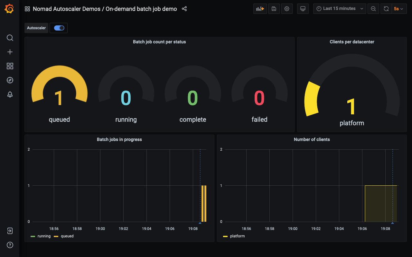Open the Help question mark icon

(x=10, y=245)
